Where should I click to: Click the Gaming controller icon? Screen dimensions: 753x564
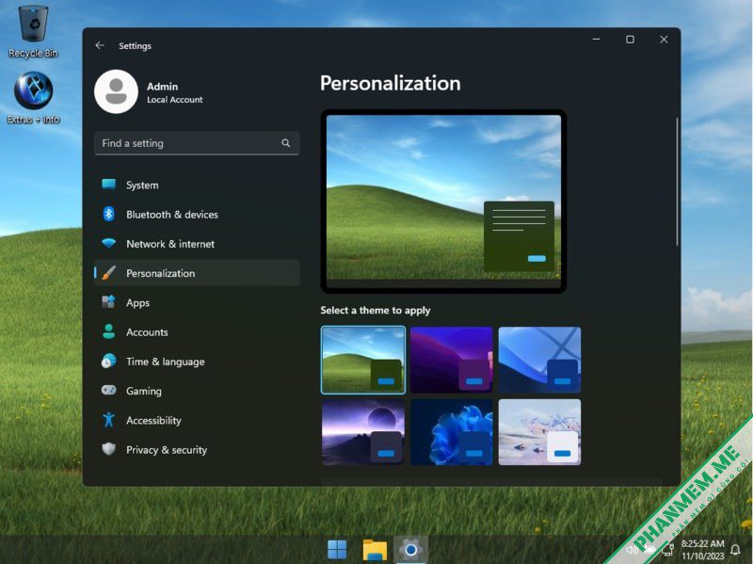(x=109, y=390)
